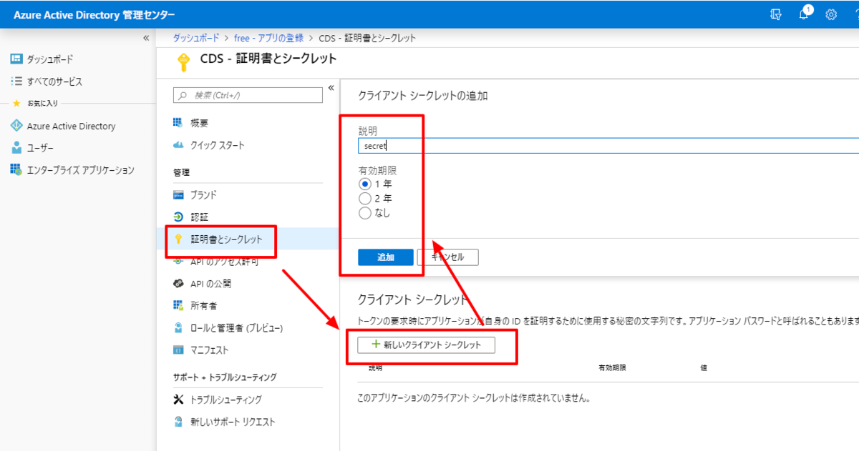This screenshot has height=451, width=859.
Task: Collapse the left navigation sidebar with chevrons
Action: pyautogui.click(x=146, y=38)
